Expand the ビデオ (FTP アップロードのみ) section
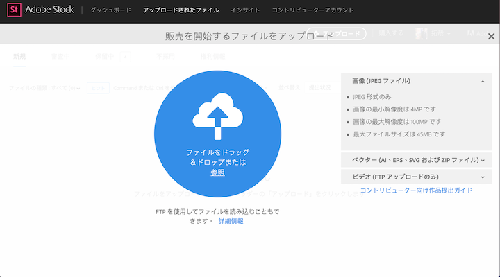 (x=482, y=176)
